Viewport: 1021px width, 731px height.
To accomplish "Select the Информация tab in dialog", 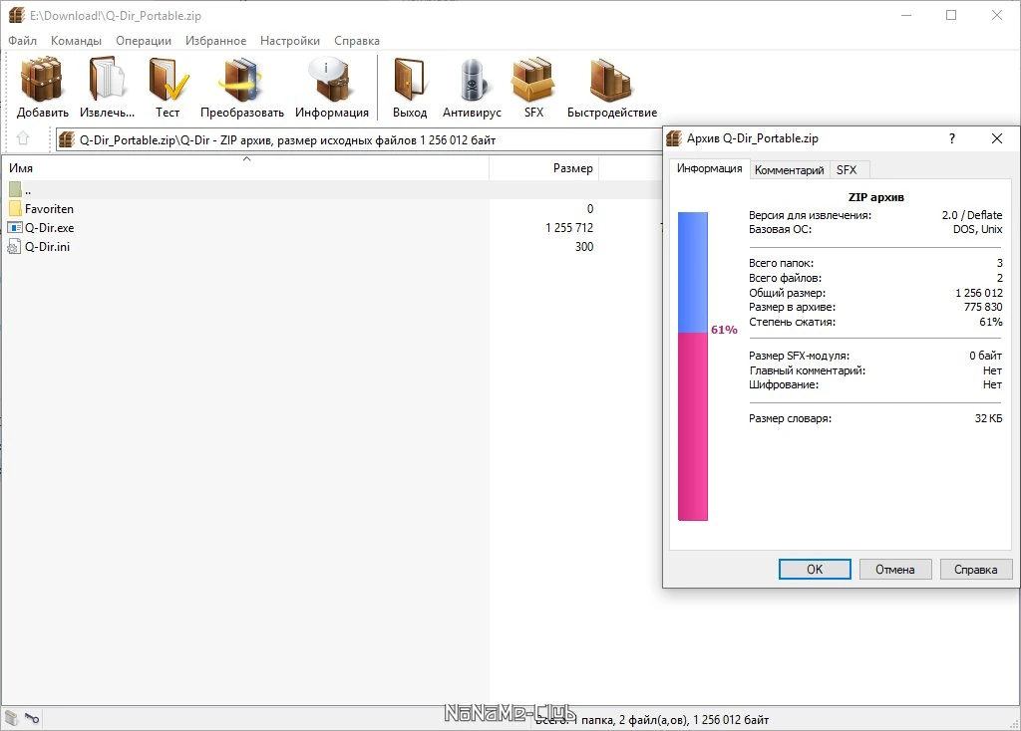I will click(x=709, y=168).
